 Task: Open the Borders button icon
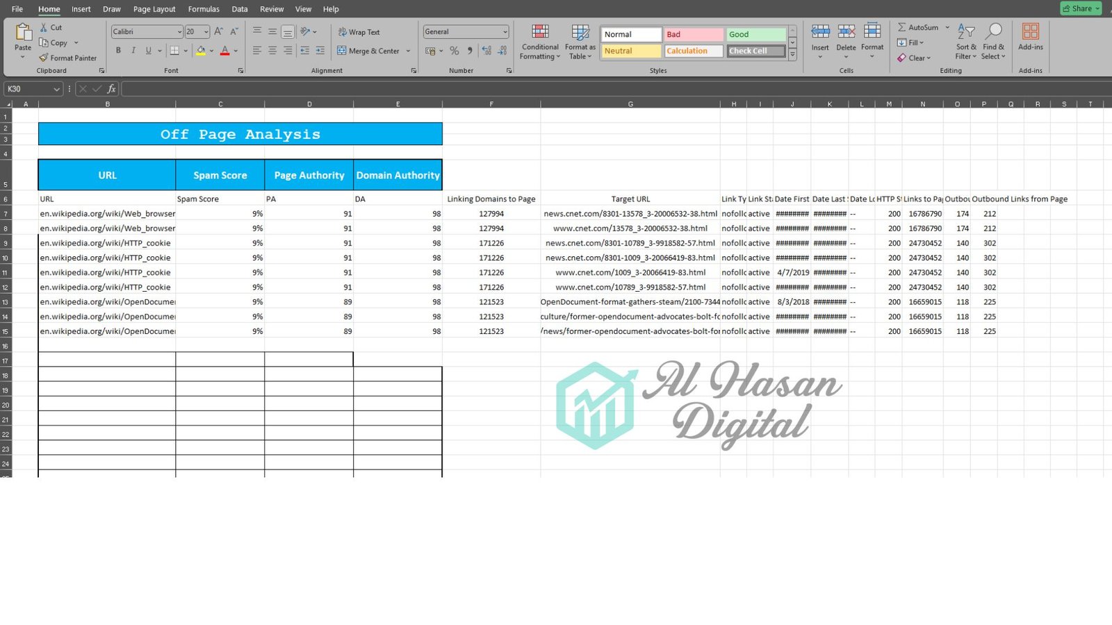click(x=174, y=51)
